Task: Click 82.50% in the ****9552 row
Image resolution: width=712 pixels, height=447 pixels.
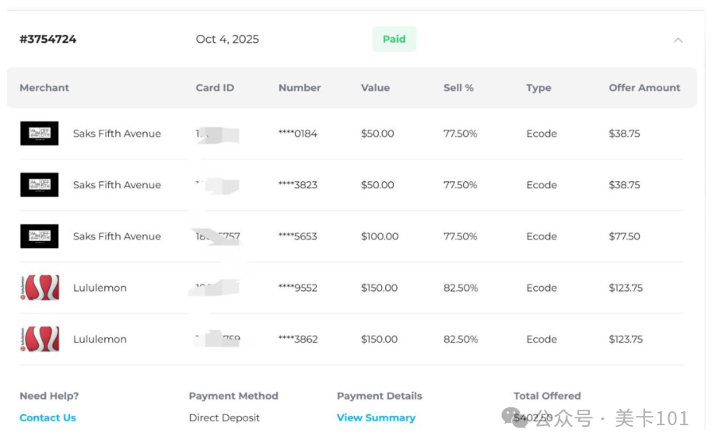Action: [x=461, y=288]
